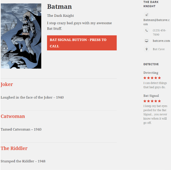This screenshot has height=170, width=171.
Task: Click the Bat Cave location text
Action: [x=159, y=49]
